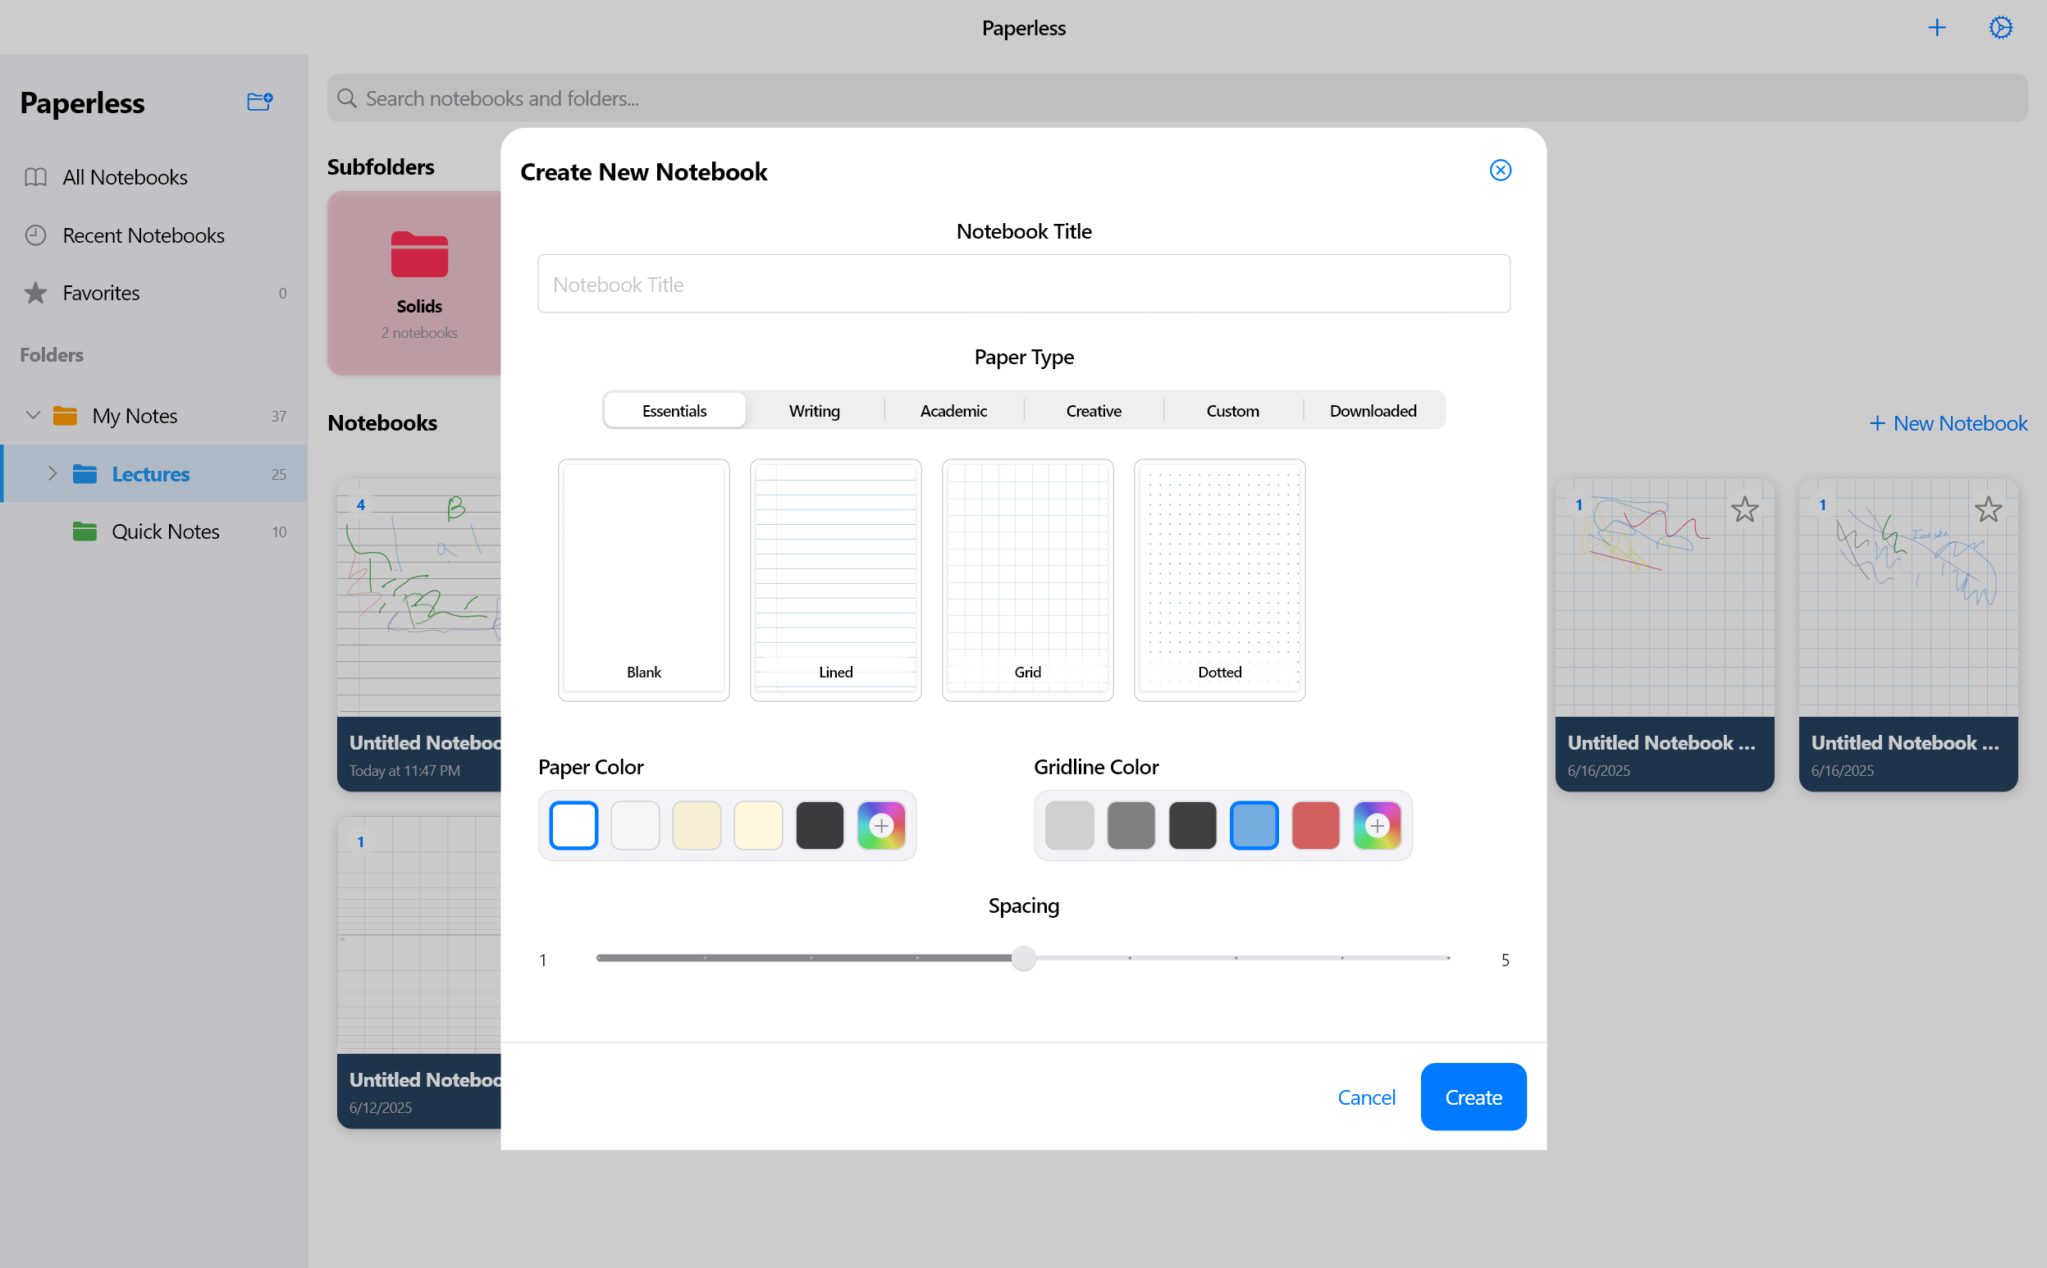The width and height of the screenshot is (2047, 1268).
Task: Open Recent Notebooks in sidebar
Action: point(153,235)
